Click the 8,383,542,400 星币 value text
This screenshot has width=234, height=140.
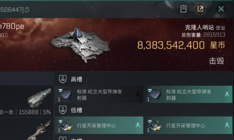pyautogui.click(x=181, y=45)
